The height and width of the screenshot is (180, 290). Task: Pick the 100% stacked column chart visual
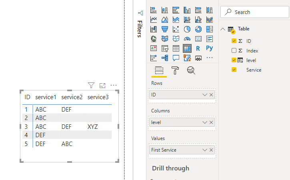pos(209,10)
